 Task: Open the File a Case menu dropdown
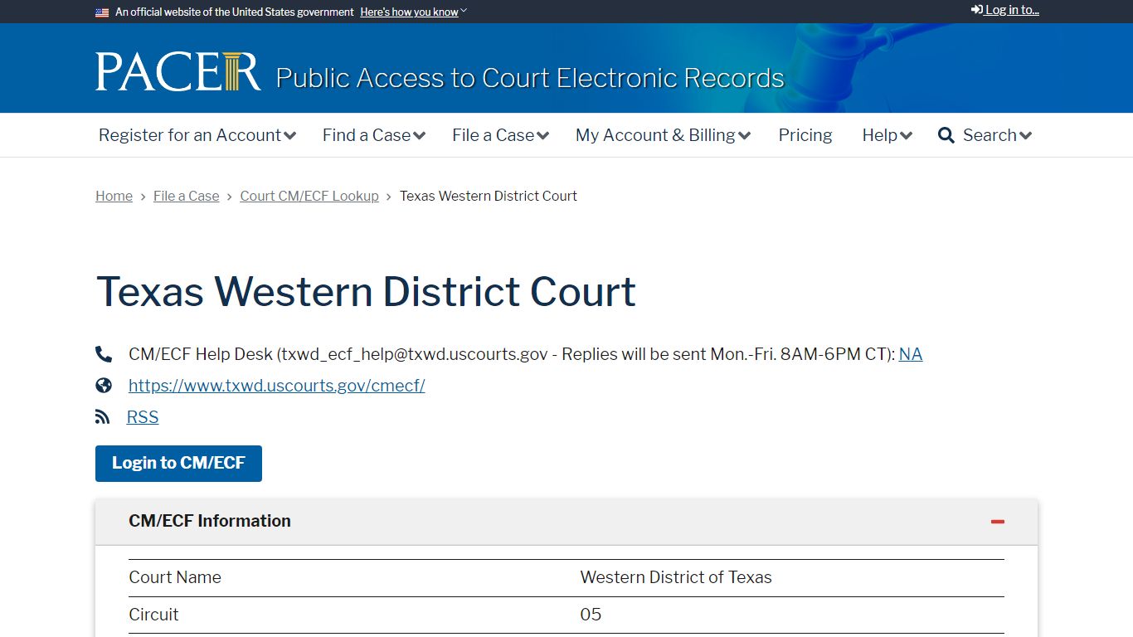pyautogui.click(x=501, y=135)
